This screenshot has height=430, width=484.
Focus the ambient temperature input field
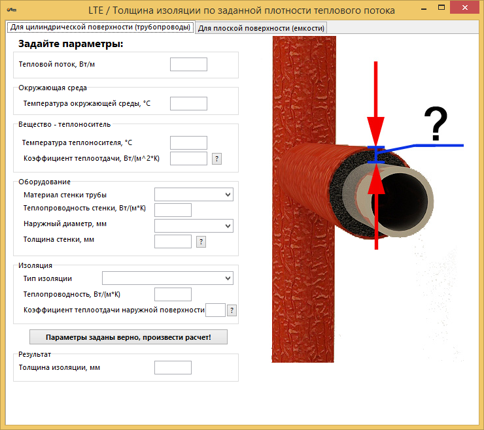[188, 103]
